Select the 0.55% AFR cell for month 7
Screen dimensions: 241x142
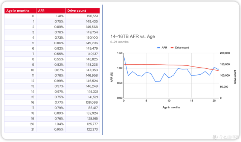[51, 54]
